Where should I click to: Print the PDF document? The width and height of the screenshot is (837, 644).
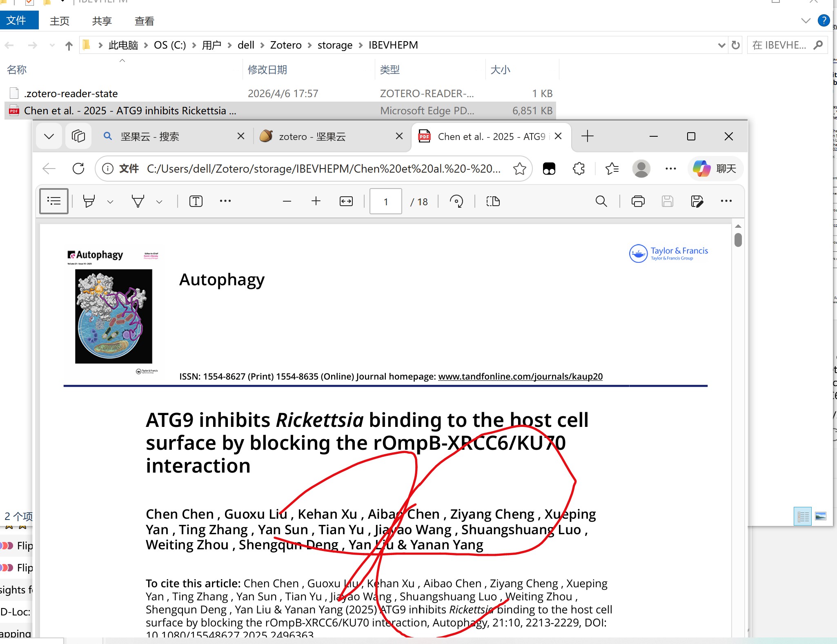coord(638,201)
